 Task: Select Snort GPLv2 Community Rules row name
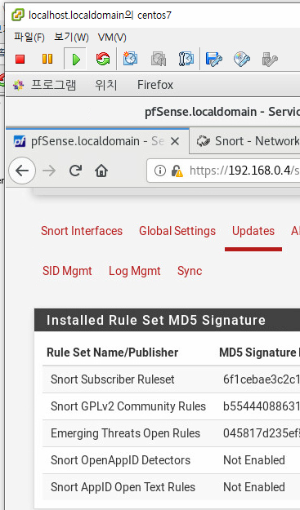128,406
